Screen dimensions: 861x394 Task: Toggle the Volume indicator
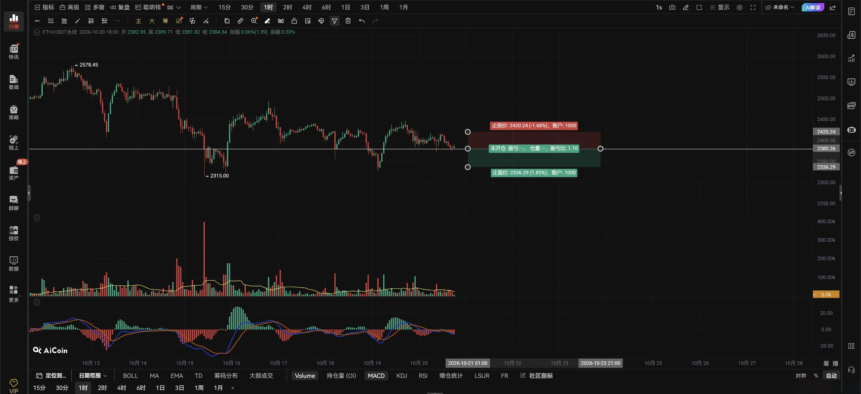click(305, 376)
